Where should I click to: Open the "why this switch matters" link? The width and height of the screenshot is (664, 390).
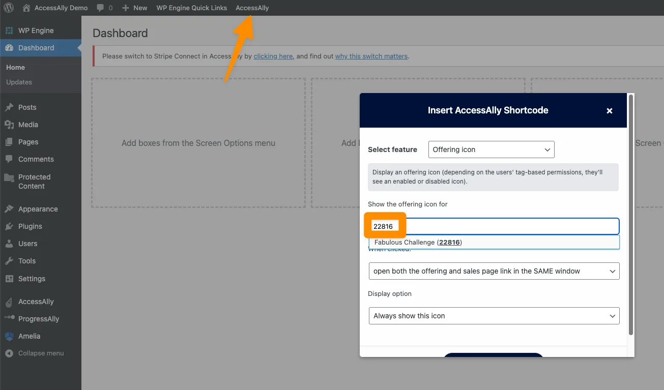click(x=371, y=56)
